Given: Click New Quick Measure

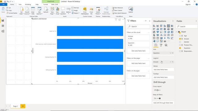Looking at the screenshot, I should (119, 13).
